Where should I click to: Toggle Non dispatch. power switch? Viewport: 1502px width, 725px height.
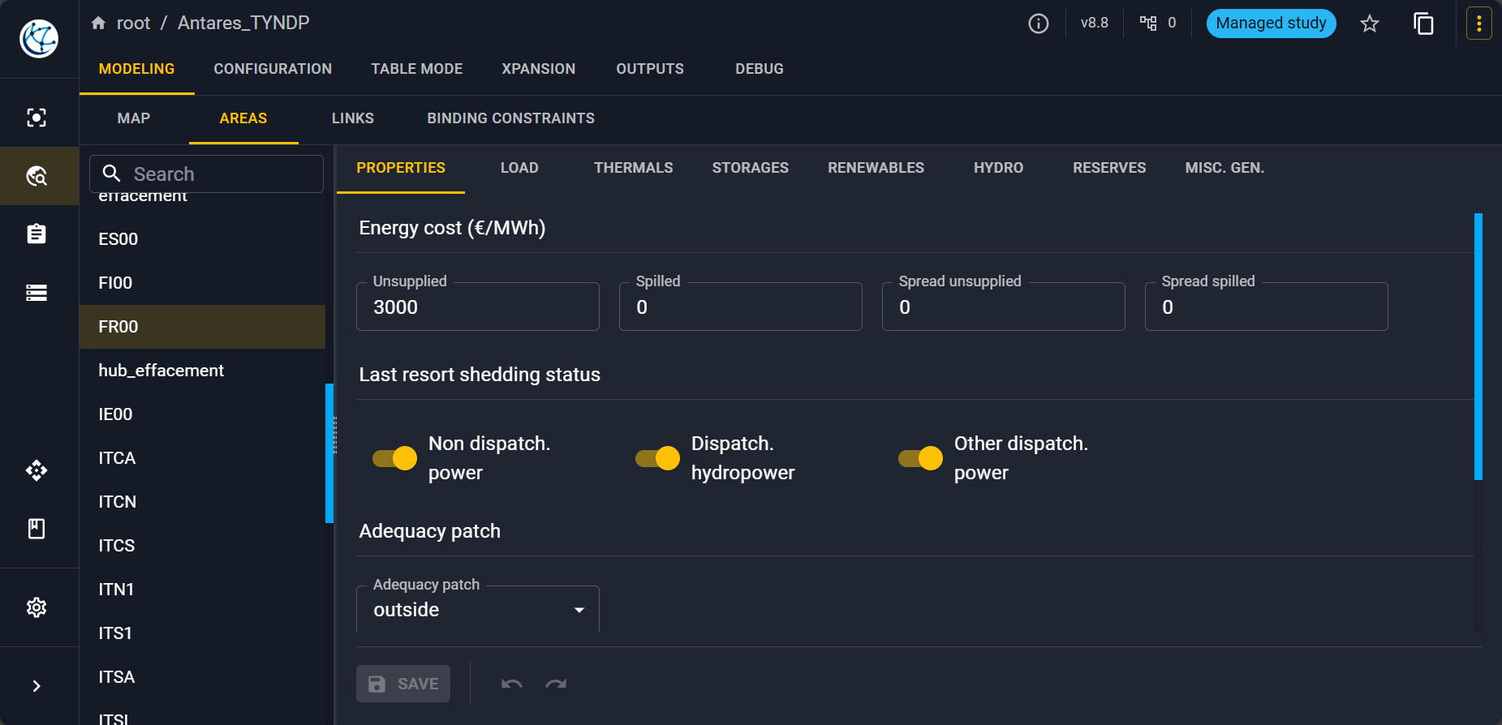click(394, 458)
